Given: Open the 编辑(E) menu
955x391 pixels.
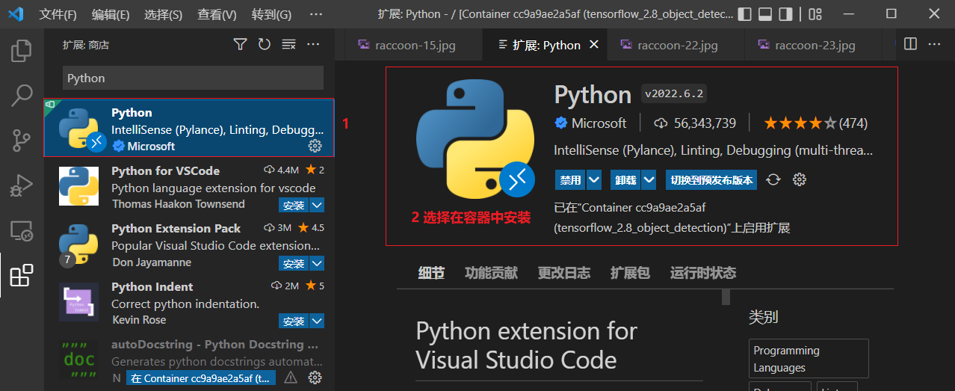Looking at the screenshot, I should point(111,14).
